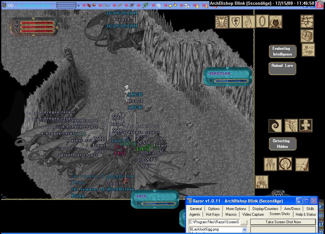Viewport: 325px width, 234px height.
Task: Click the ankh shield spell icon
Action: coord(235,22)
